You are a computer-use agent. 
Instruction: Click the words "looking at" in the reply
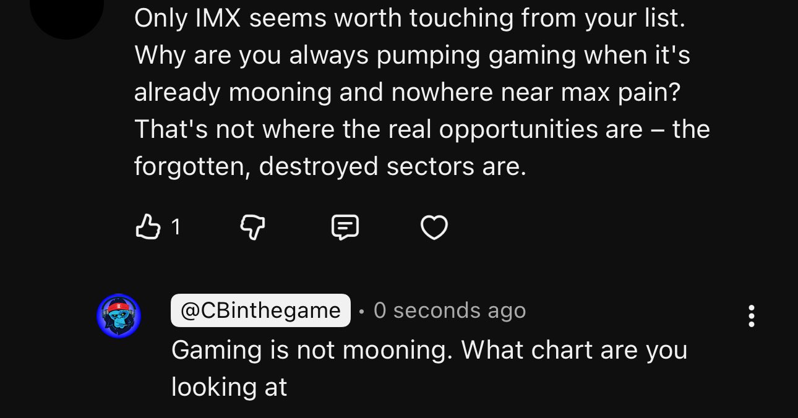click(x=229, y=387)
